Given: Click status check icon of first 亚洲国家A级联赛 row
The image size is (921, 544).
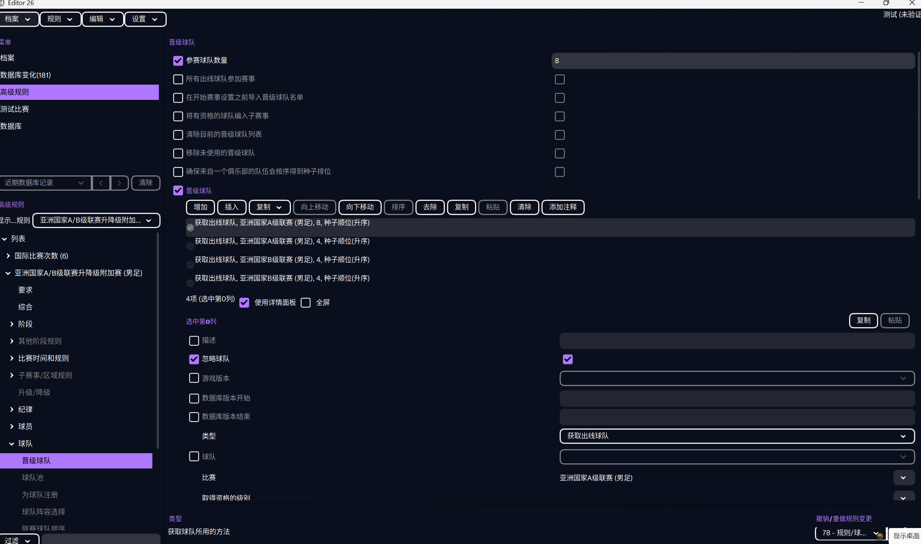Looking at the screenshot, I should pyautogui.click(x=190, y=228).
